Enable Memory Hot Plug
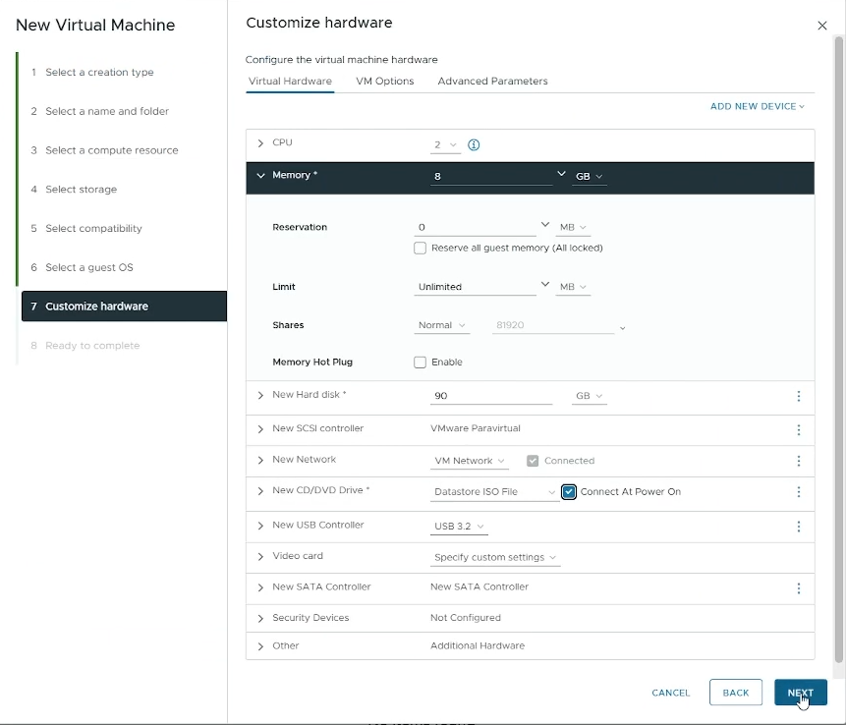Screen dimensions: 846x725 (x=421, y=362)
